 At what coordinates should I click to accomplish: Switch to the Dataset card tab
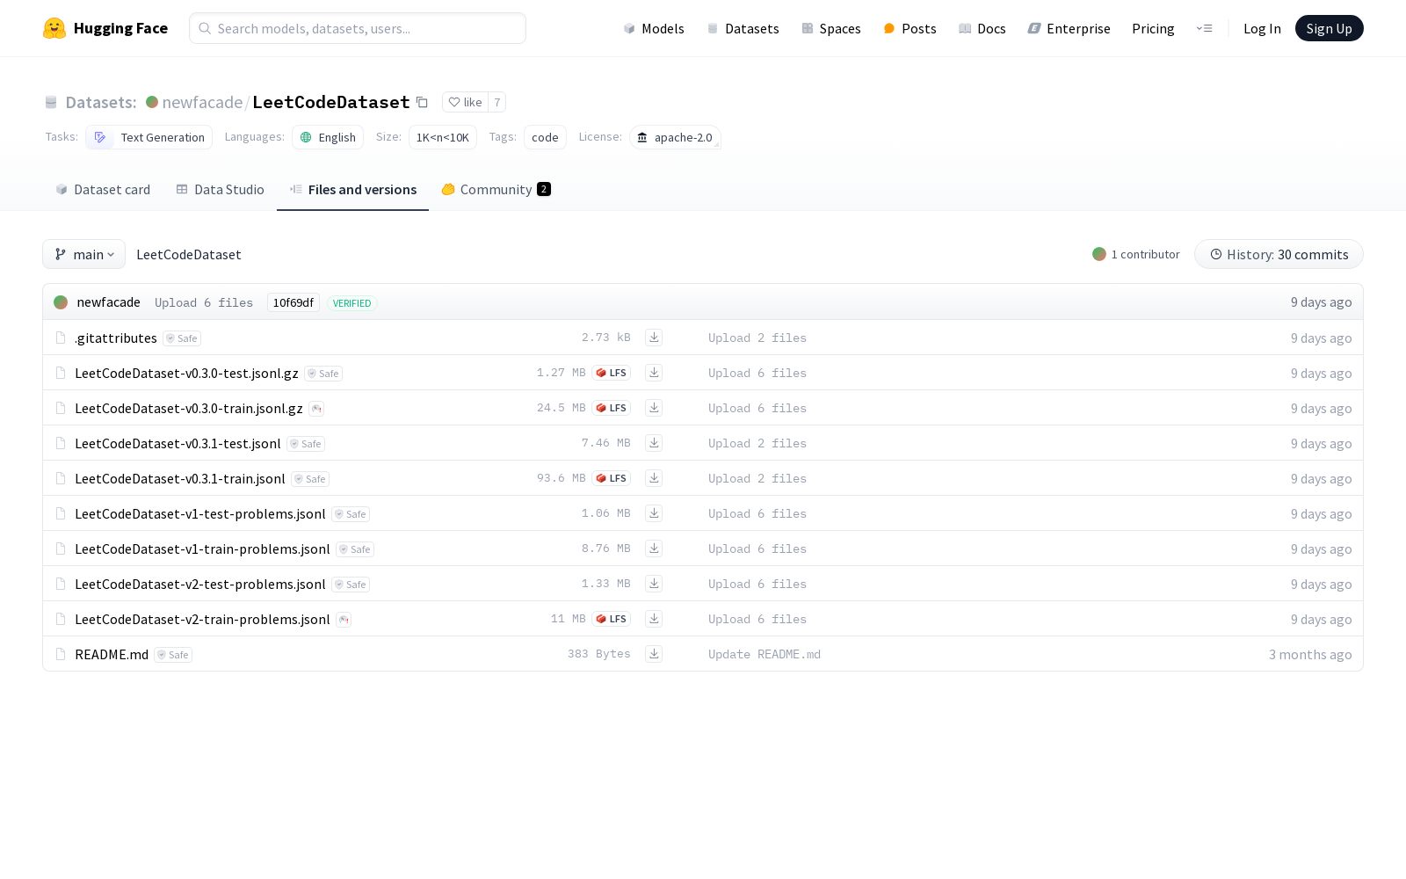103,190
